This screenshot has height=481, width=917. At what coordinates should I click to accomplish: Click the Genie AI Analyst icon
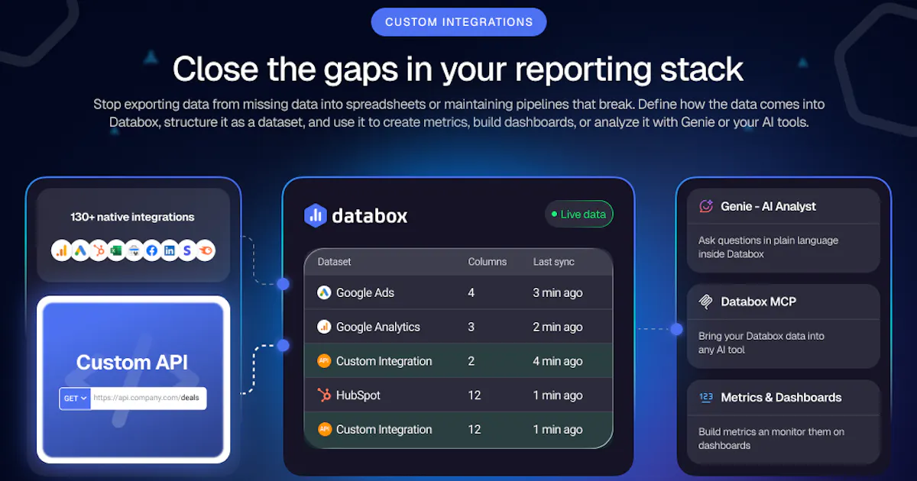click(706, 206)
